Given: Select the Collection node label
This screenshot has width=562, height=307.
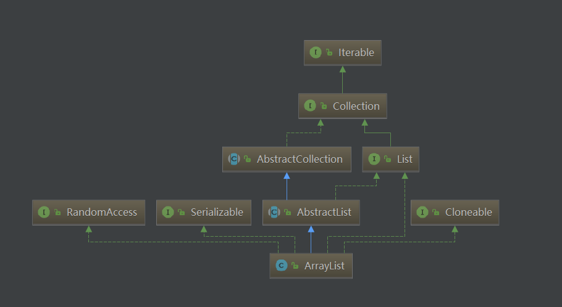Looking at the screenshot, I should (x=356, y=106).
